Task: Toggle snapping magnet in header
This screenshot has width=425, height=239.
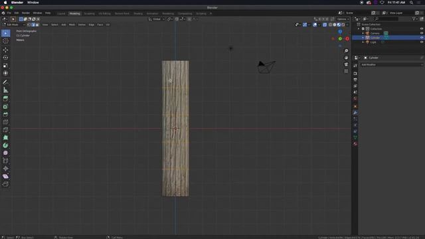Action: coord(177,19)
